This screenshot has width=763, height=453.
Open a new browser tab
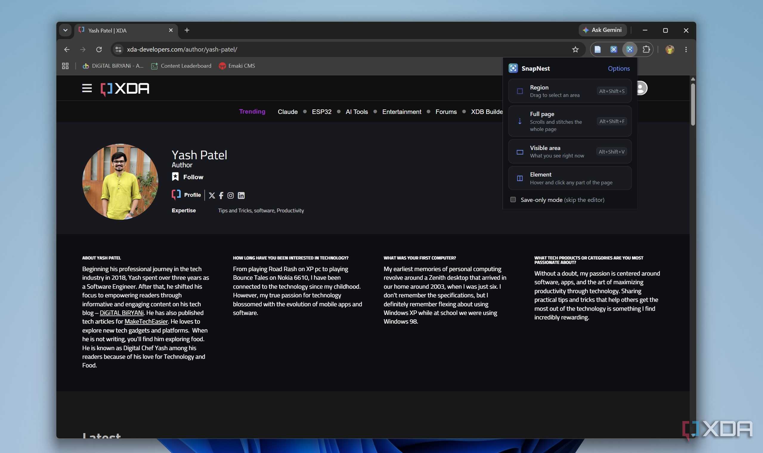click(187, 30)
